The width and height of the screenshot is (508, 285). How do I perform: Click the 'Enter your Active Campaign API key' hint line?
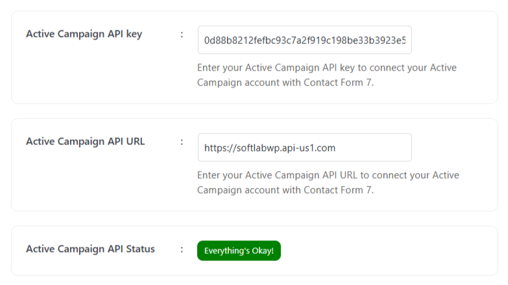tap(326, 67)
